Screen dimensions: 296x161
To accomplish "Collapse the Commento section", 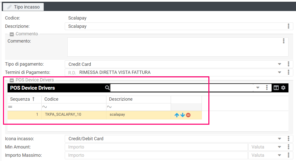I will [x=12, y=34].
